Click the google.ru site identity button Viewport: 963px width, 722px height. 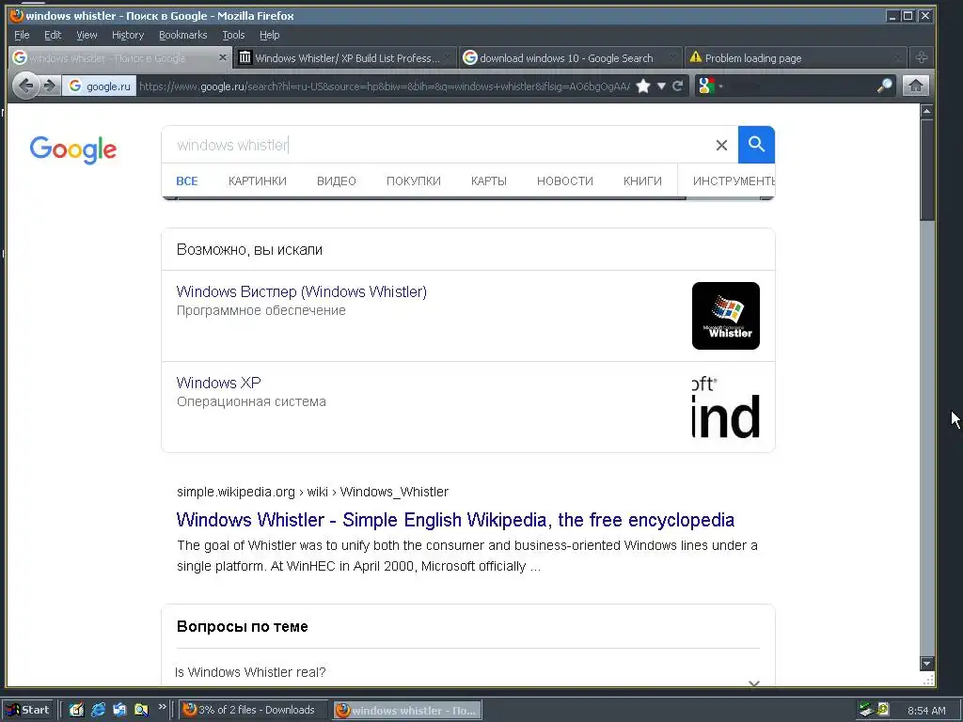[100, 86]
